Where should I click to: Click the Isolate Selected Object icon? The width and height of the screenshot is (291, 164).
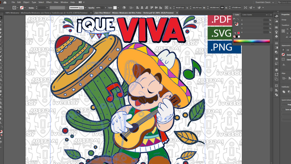(x=245, y=8)
